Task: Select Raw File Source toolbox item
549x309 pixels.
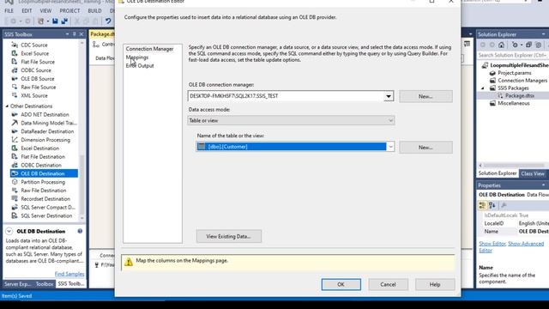Action: click(x=38, y=87)
